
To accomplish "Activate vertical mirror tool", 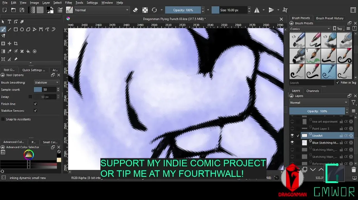I will [x=271, y=10].
